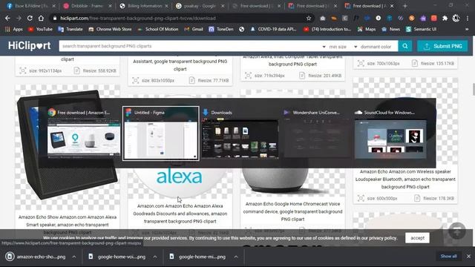Viewport: 475px width, 267px height.
Task: Open the COVID-19 data API bookmark
Action: tap(273, 29)
